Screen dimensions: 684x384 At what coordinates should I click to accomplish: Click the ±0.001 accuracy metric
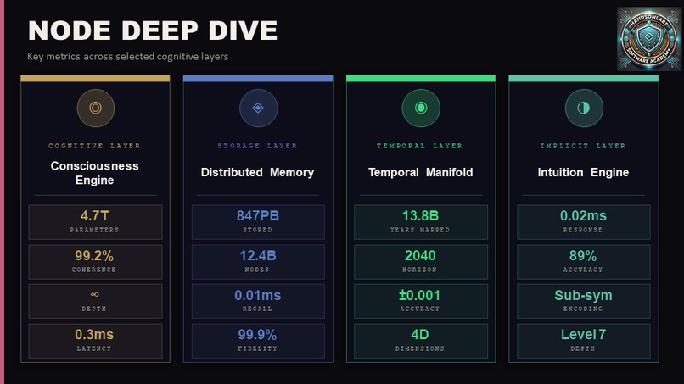(x=421, y=301)
